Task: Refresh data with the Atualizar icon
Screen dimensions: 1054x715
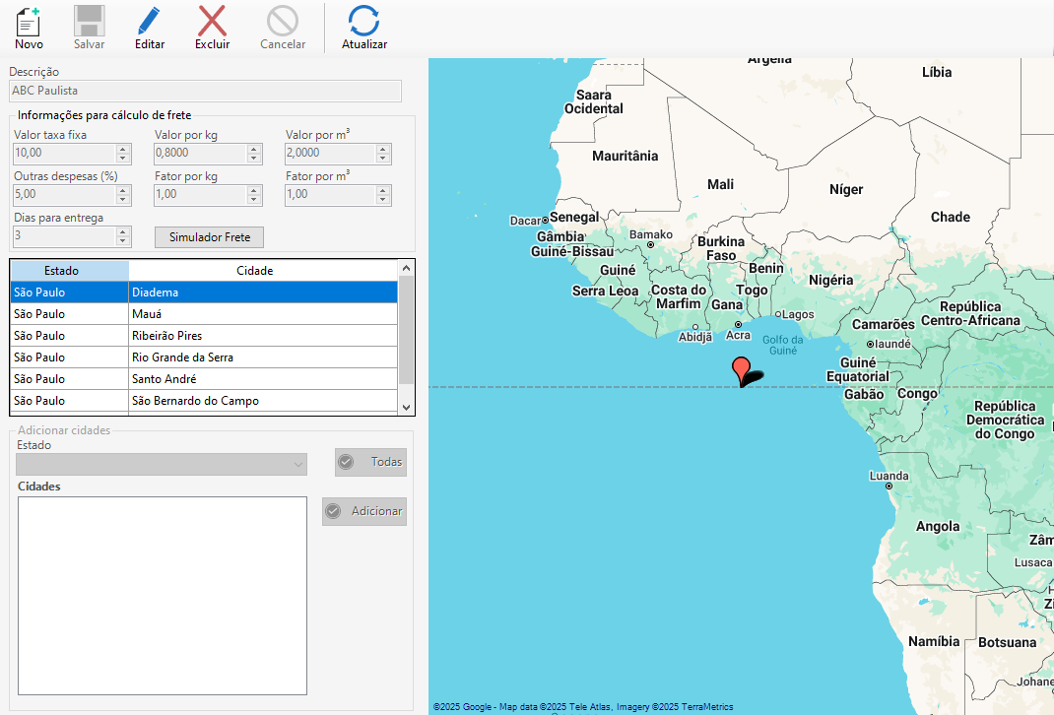Action: coord(363,21)
